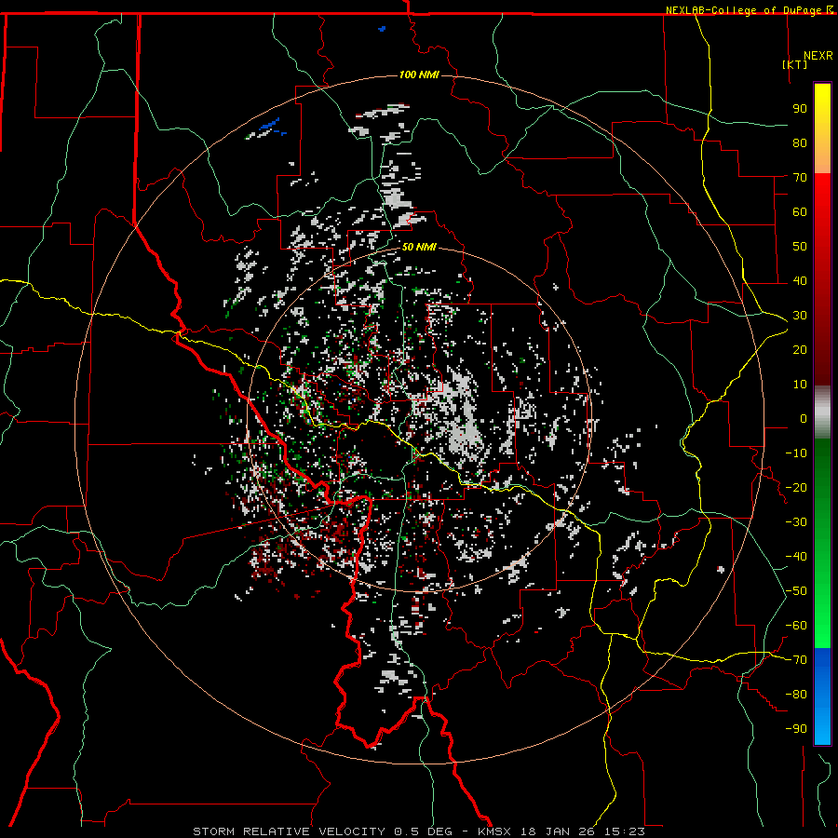This screenshot has height=838, width=838.
Task: Click the KMSX radar site identifier
Action: coord(494,831)
